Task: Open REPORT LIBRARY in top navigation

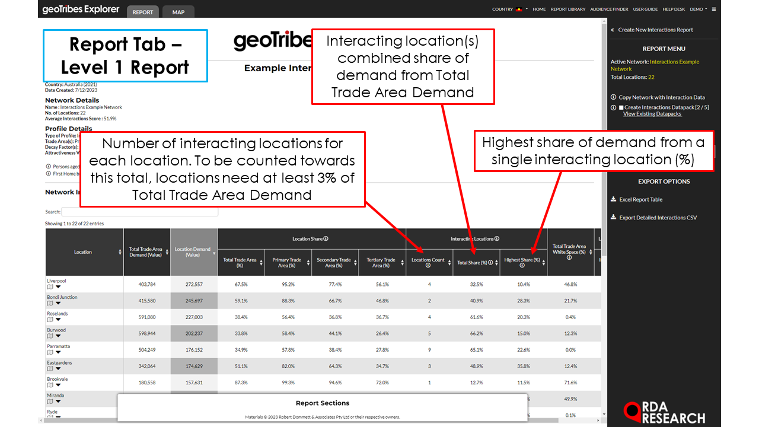Action: [x=567, y=9]
